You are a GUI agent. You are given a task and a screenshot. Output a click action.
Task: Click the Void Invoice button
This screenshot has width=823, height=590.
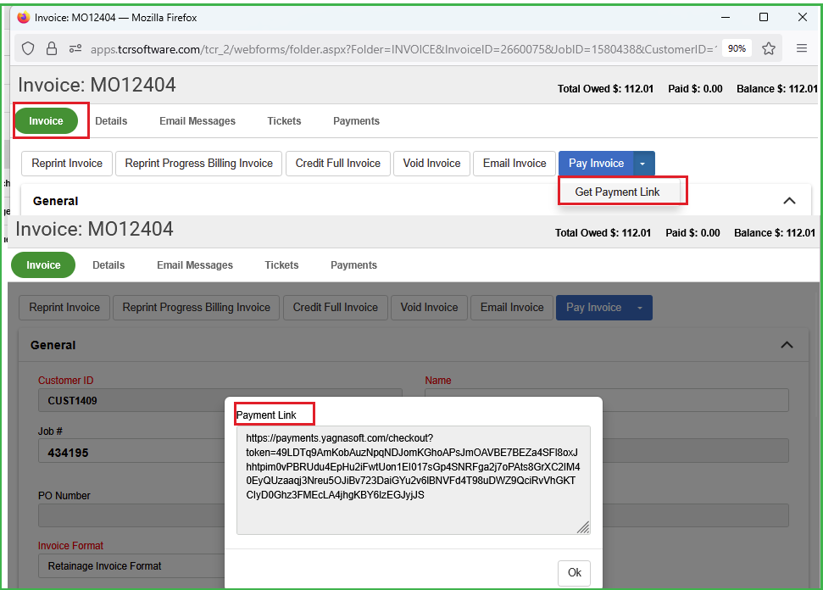(x=431, y=163)
